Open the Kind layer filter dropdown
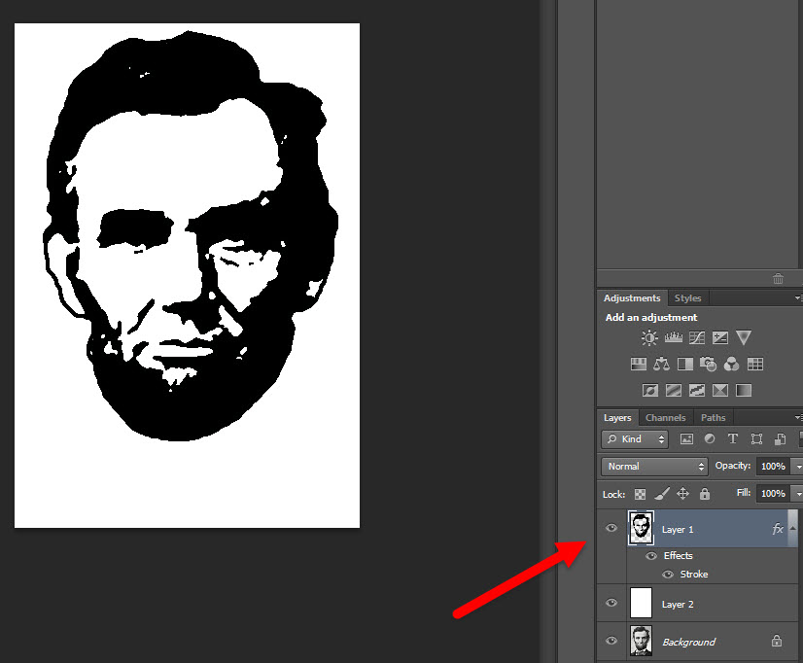Viewport: 803px width, 663px height. click(636, 439)
